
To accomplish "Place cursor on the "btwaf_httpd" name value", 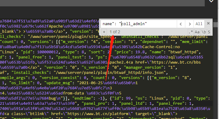I will click(183, 52).
